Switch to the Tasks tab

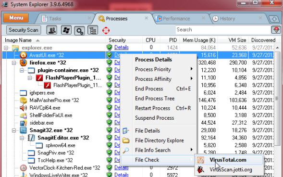[x=55, y=19]
